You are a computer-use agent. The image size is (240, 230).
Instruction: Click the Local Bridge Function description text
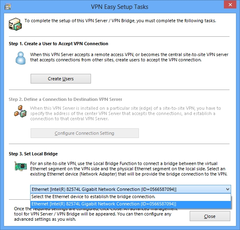tap(129, 169)
